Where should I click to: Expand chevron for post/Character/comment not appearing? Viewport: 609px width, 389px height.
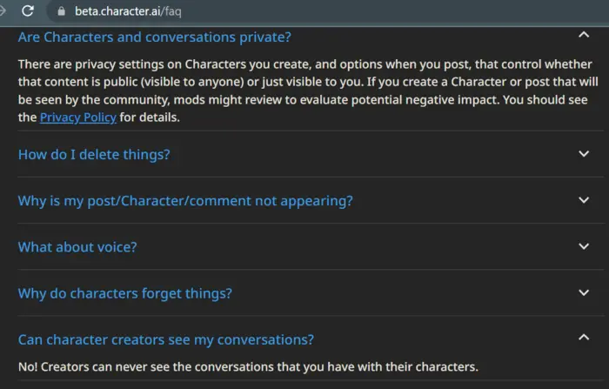pos(584,200)
